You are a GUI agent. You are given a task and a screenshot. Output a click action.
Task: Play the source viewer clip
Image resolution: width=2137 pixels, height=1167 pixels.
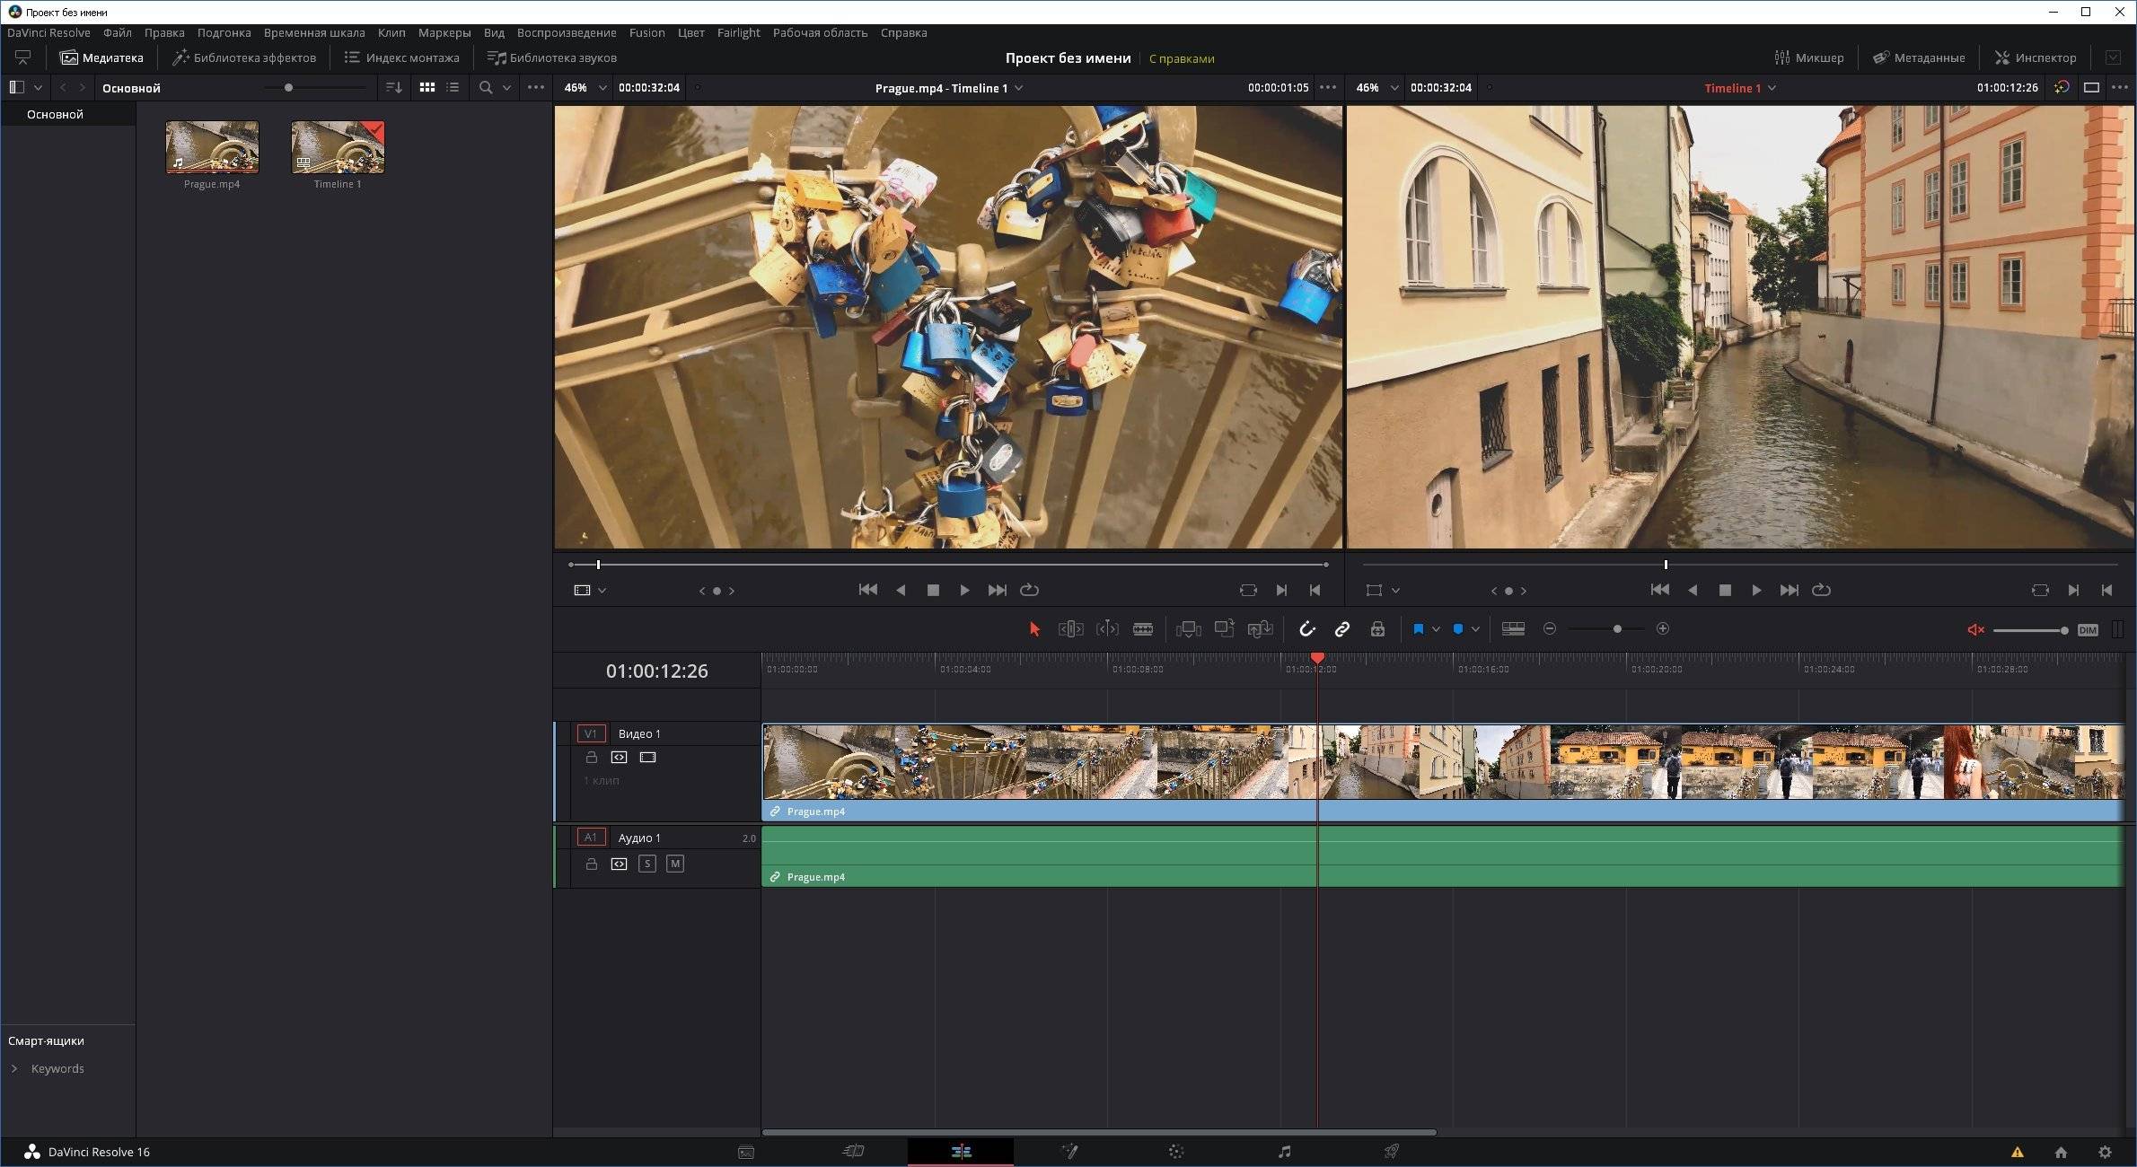point(964,591)
